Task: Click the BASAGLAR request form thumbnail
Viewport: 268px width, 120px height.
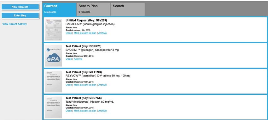Action: 54,30
